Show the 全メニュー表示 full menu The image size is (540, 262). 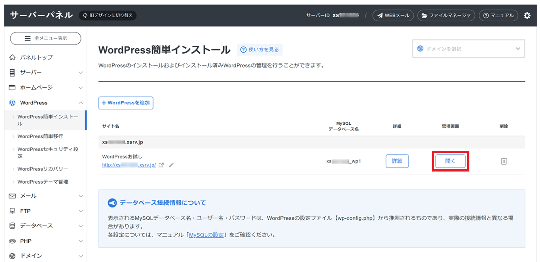point(45,38)
